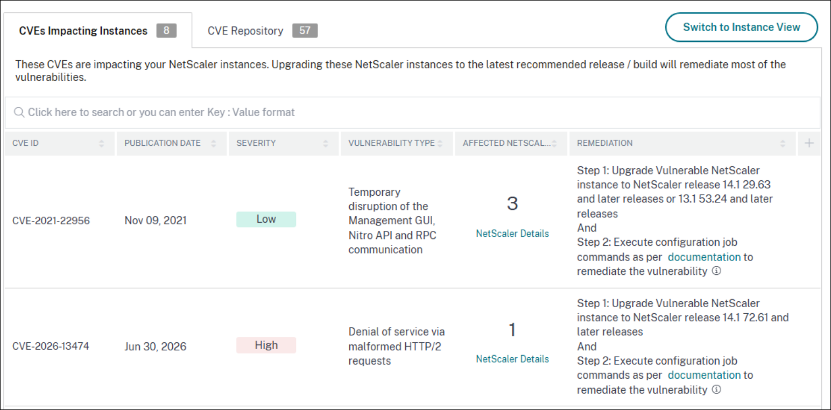Click the Remediation column header label

[x=605, y=143]
